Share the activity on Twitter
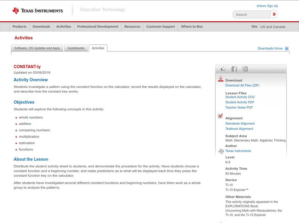This screenshot has width=299, height=223. (245, 69)
